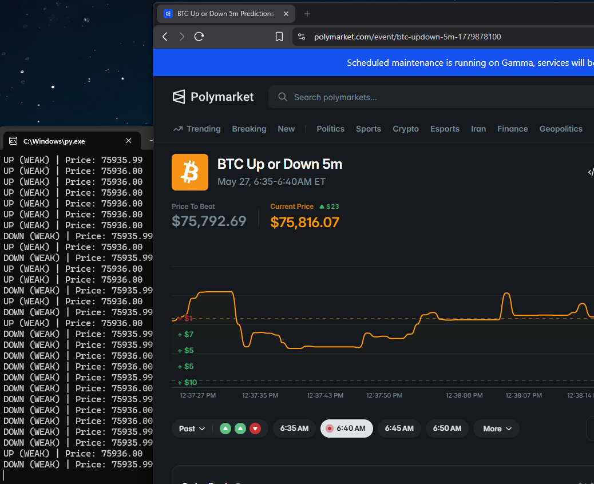Click the last terminal line DOWN (WEAK) 75935.99

[78, 465]
